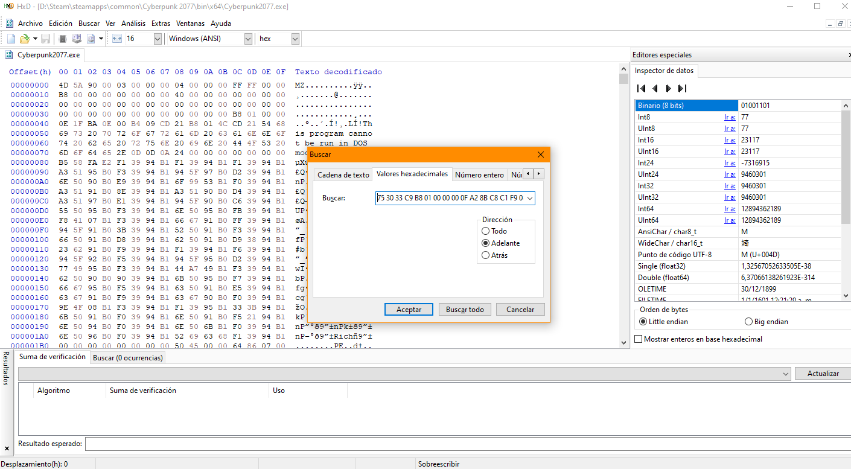This screenshot has height=469, width=851.
Task: Close the inner Cyberpunk2077.exe document window
Action: 849,24
